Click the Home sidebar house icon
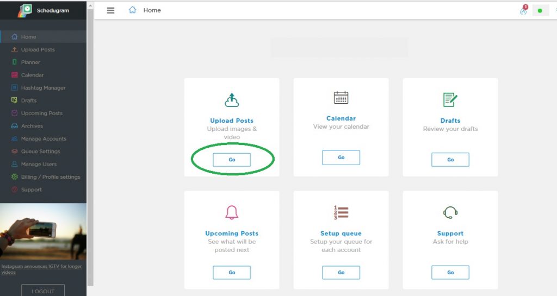Viewport: 557px width, 296px height. coord(15,36)
